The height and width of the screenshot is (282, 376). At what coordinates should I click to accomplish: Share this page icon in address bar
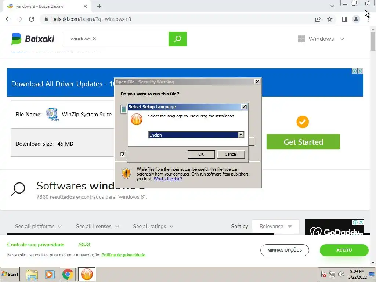pyautogui.click(x=318, y=19)
